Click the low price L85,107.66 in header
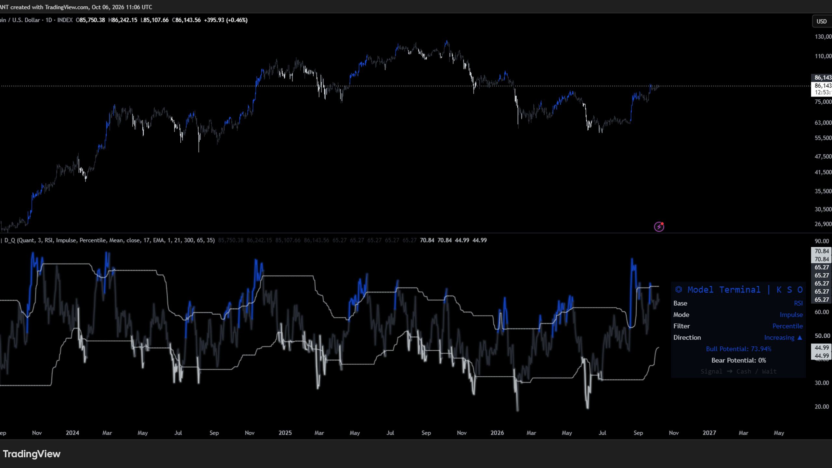 click(154, 20)
